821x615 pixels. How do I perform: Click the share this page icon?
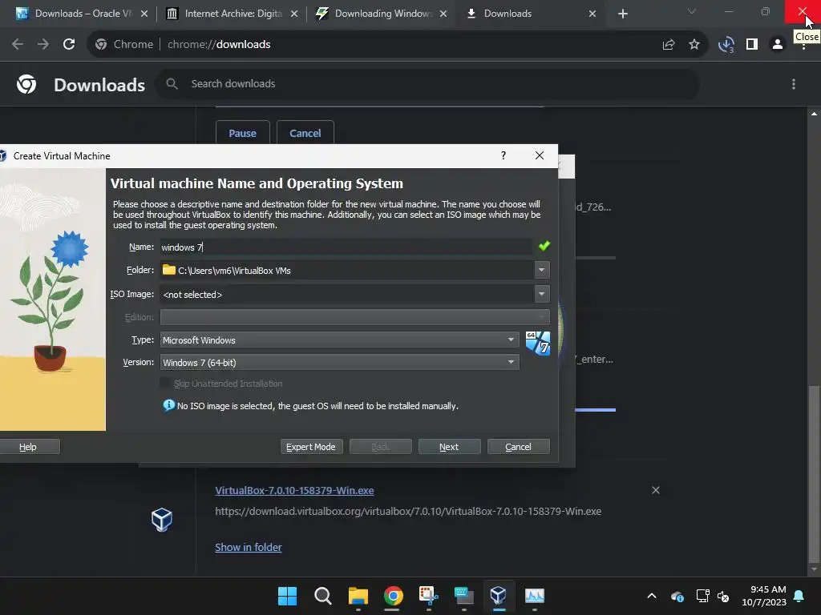click(668, 45)
